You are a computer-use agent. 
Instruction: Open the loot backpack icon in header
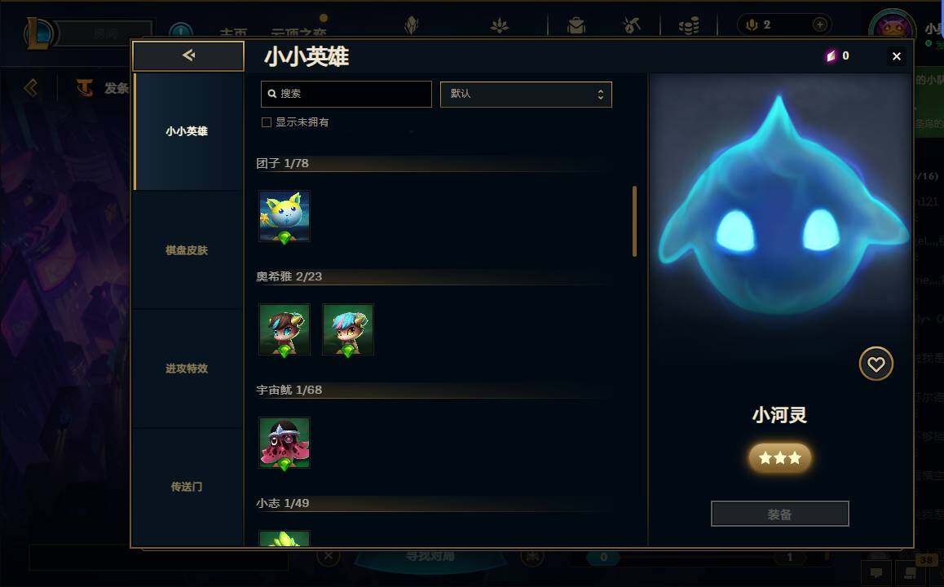(576, 25)
